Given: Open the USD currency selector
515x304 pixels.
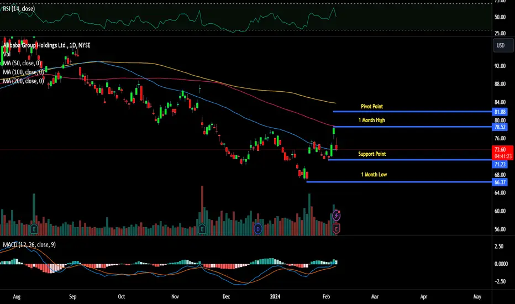Looking at the screenshot, I should coord(503,45).
